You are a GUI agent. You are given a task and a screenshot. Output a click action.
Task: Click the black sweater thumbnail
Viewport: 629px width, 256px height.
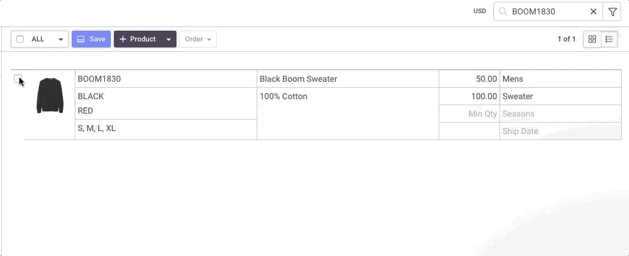click(50, 96)
